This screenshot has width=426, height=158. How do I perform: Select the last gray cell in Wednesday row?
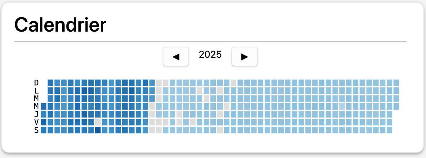(227, 106)
